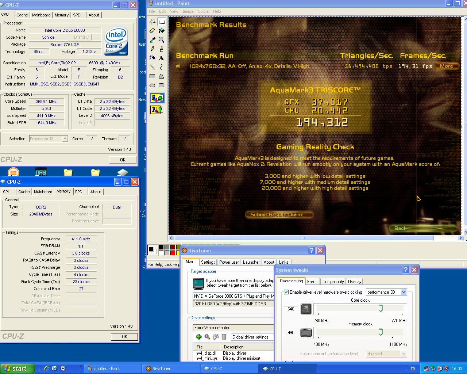Switch to RivaTuner in the taskbar
The width and height of the screenshot is (467, 374).
pos(171,369)
